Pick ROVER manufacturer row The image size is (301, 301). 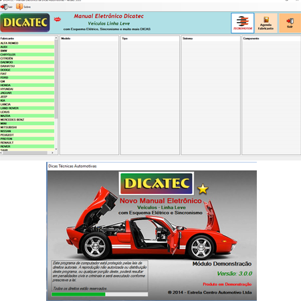pos(27,146)
